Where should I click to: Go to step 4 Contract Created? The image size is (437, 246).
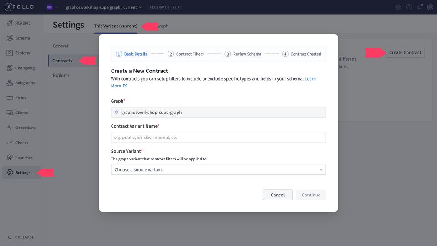(x=301, y=54)
